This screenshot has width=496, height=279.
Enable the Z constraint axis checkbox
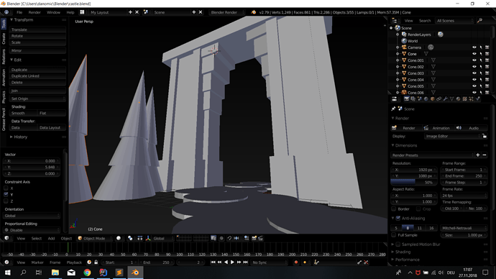6,201
